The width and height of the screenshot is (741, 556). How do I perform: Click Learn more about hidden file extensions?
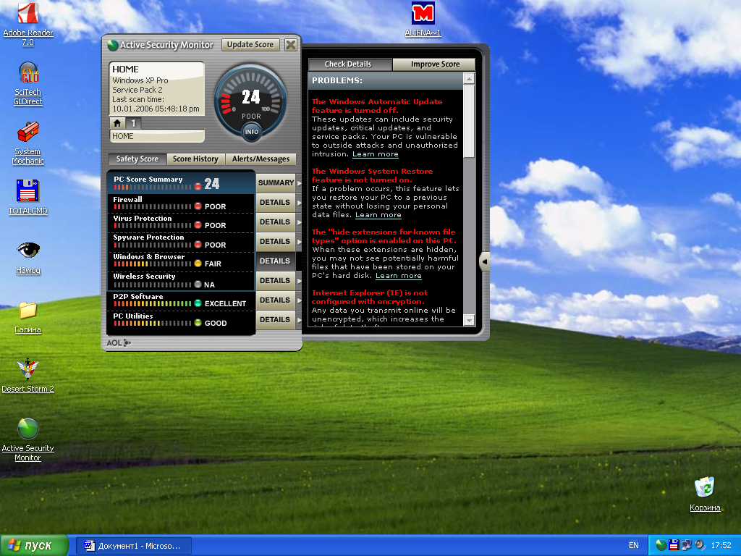click(399, 276)
